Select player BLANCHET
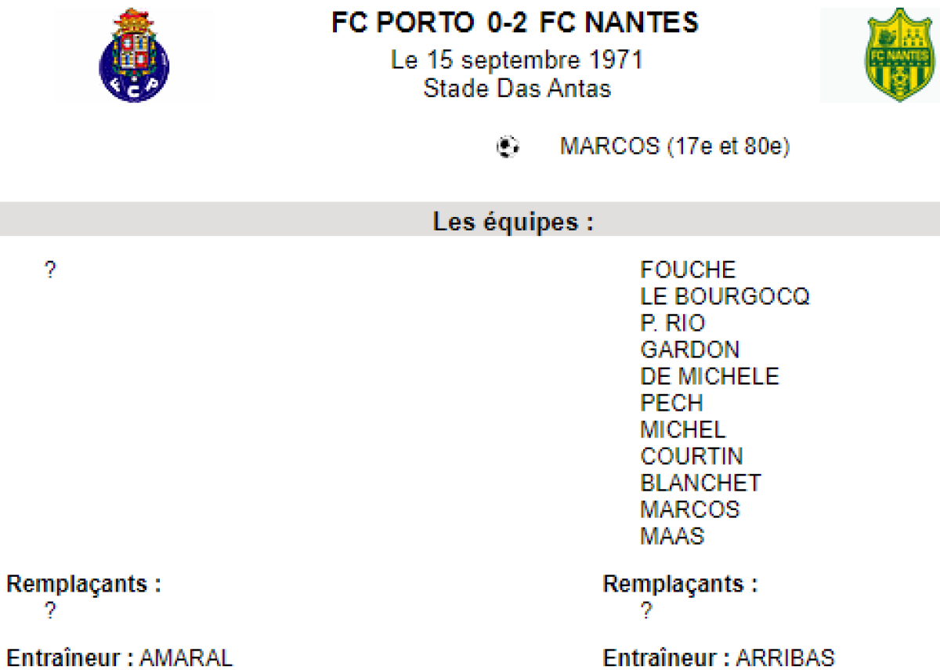The width and height of the screenshot is (940, 670). [700, 483]
